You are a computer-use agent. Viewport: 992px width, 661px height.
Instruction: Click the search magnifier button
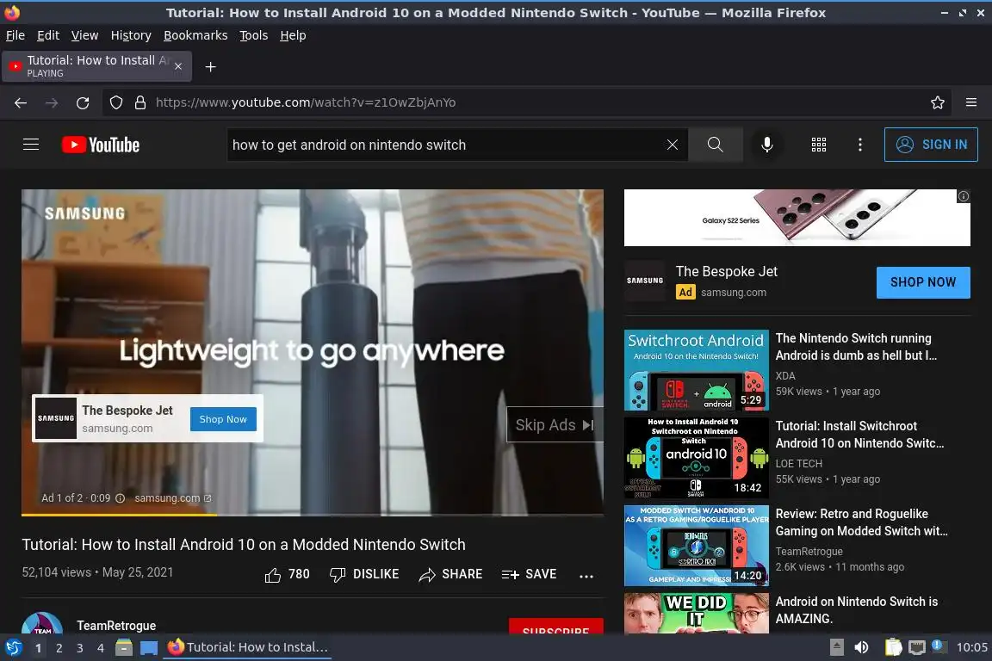tap(716, 145)
